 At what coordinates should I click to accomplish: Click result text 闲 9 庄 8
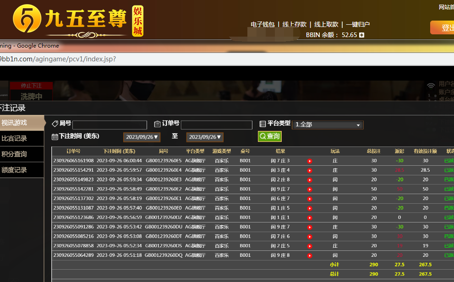point(280,255)
